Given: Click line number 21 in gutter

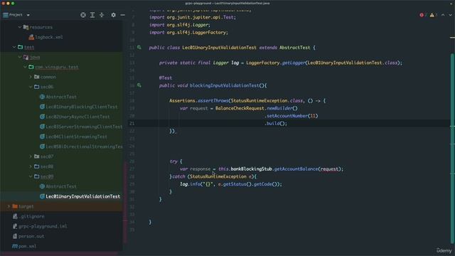Looking at the screenshot, I should tap(132, 123).
